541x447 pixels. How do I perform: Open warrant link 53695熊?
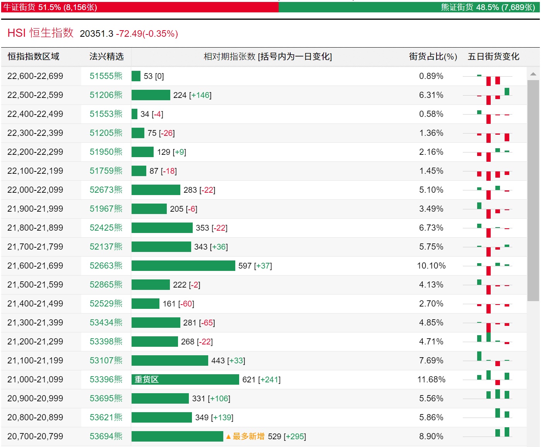pyautogui.click(x=106, y=398)
